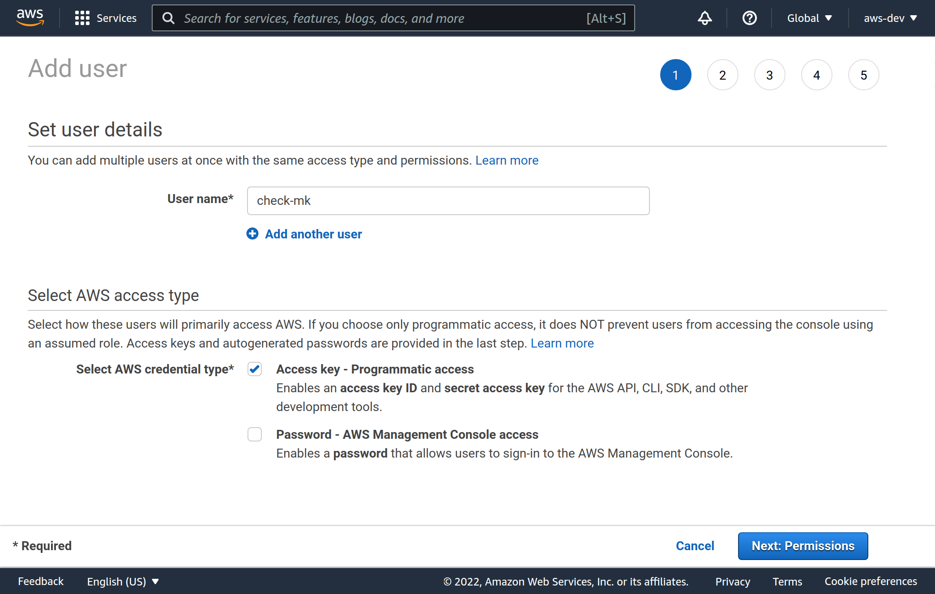Image resolution: width=935 pixels, height=594 pixels.
Task: Click the * Required note
Action: (42, 546)
